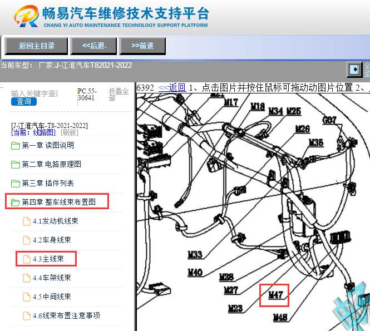The height and width of the screenshot is (331, 370).
Task: Click the M26 connector label in diagram
Action: [303, 129]
